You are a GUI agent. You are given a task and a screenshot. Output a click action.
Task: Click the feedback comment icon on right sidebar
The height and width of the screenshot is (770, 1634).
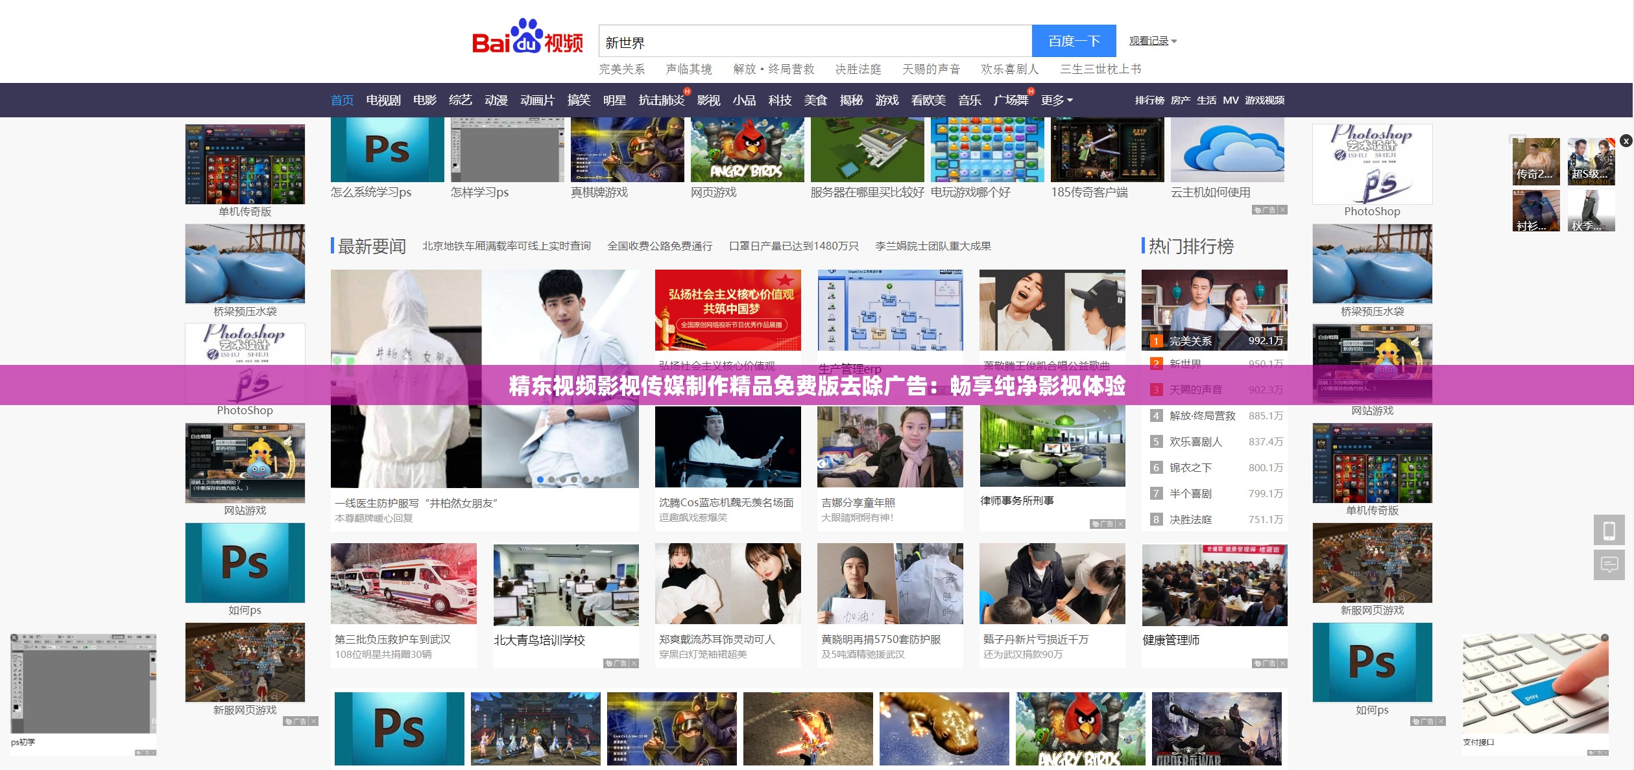[x=1609, y=565]
